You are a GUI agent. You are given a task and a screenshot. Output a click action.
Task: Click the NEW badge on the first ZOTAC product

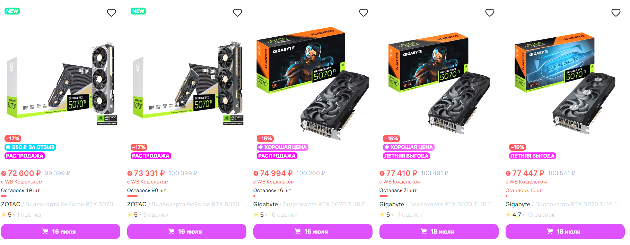point(12,11)
